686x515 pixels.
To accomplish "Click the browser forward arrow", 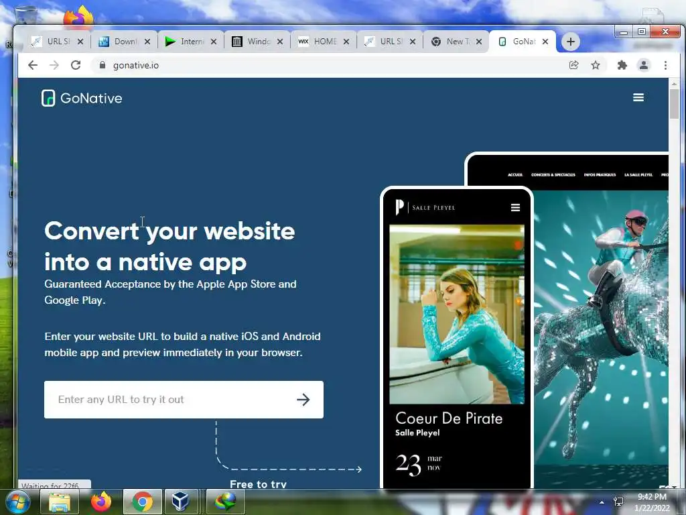I will (x=54, y=65).
